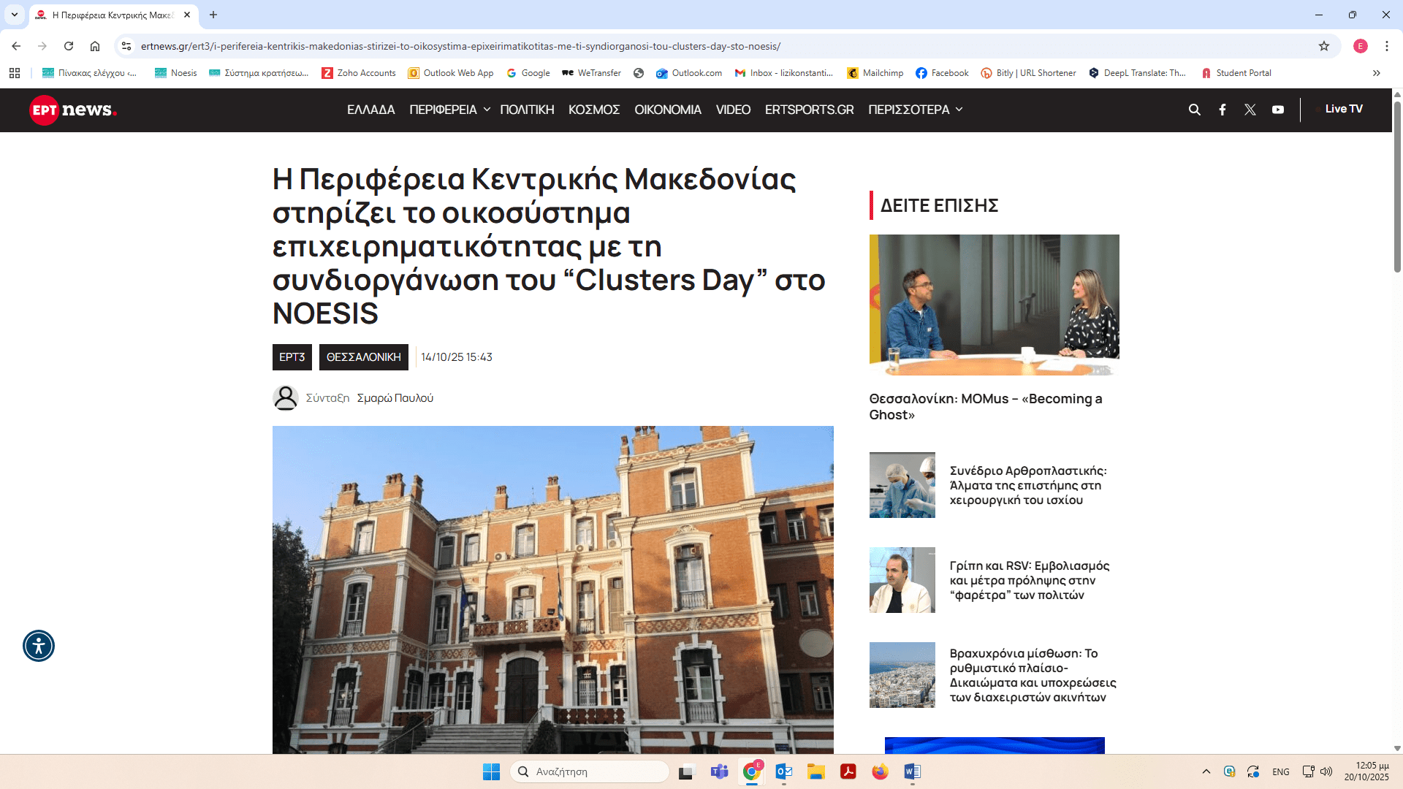This screenshot has width=1403, height=789.
Task: Open the site search magnifier icon
Action: pyautogui.click(x=1195, y=110)
